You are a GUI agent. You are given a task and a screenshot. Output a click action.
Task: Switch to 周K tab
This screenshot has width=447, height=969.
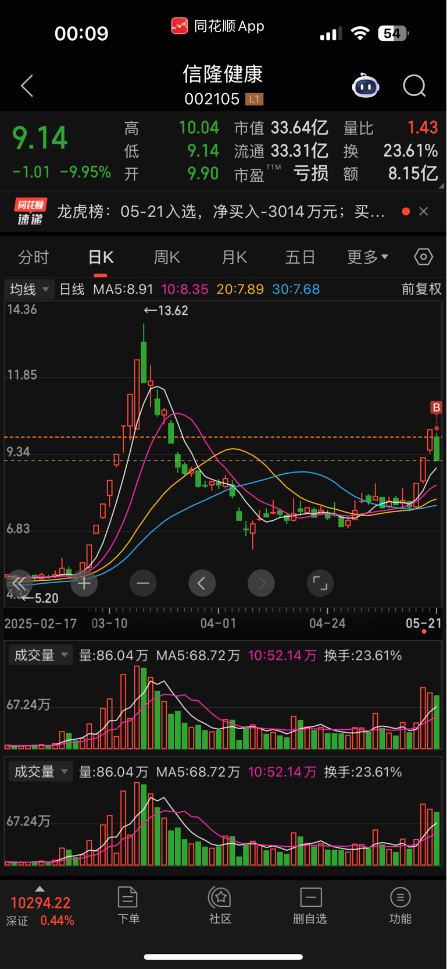click(x=167, y=257)
